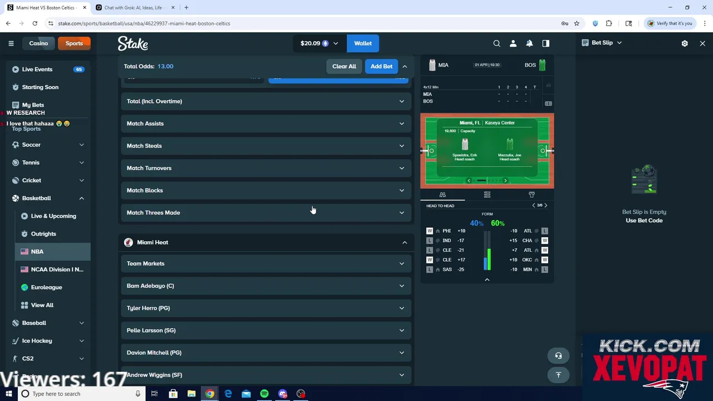
Task: Click the search magnifier icon
Action: 497,43
